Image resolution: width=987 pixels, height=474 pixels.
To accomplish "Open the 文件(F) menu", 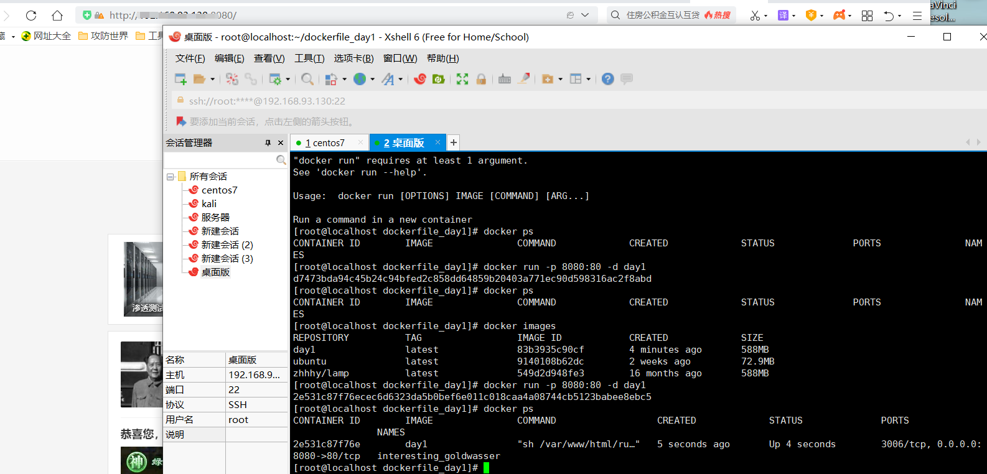I will pos(190,58).
